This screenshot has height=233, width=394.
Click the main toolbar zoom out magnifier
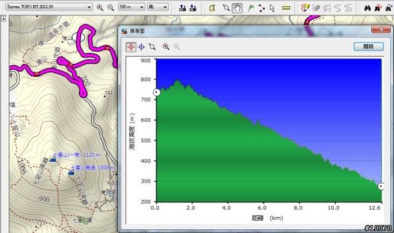pos(111,7)
